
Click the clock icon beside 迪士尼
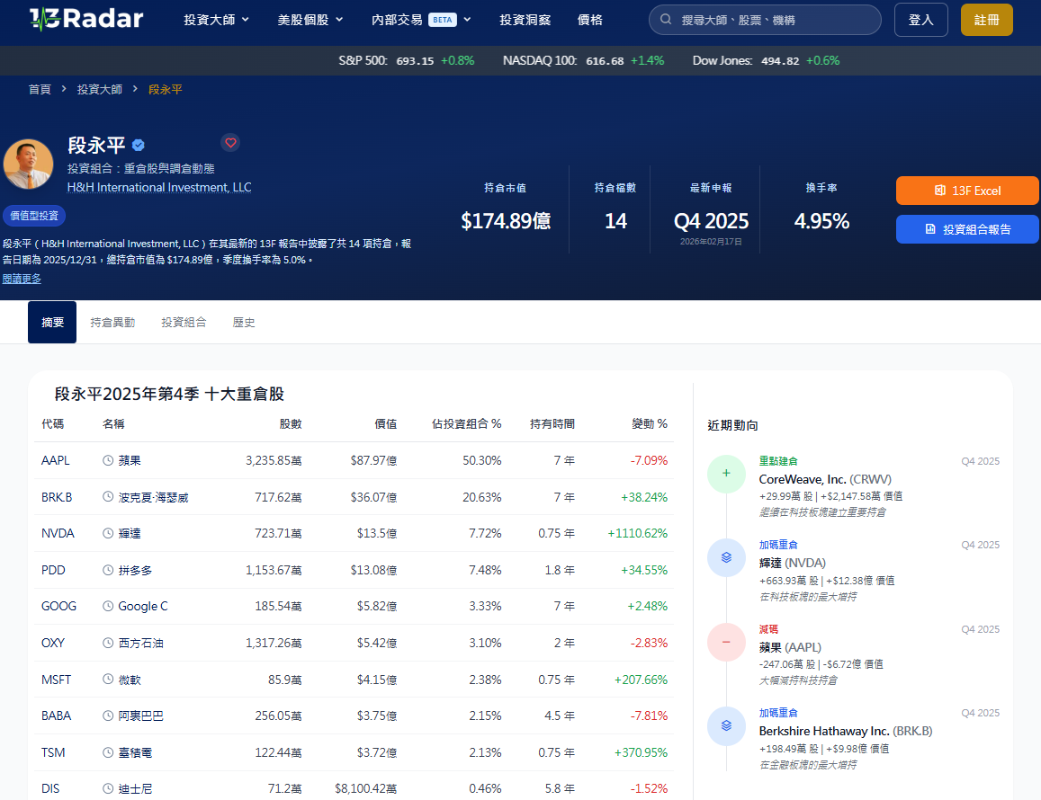108,788
